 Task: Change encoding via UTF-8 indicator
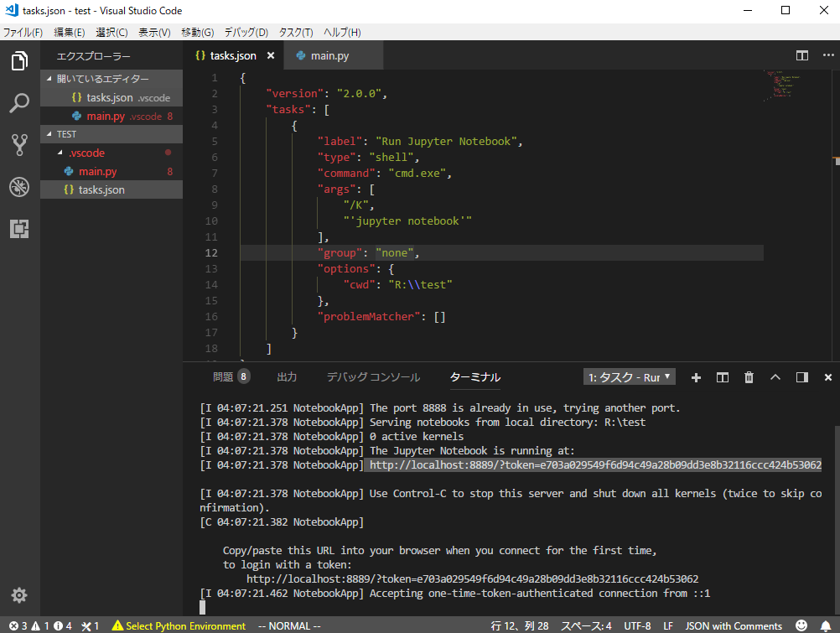click(637, 625)
